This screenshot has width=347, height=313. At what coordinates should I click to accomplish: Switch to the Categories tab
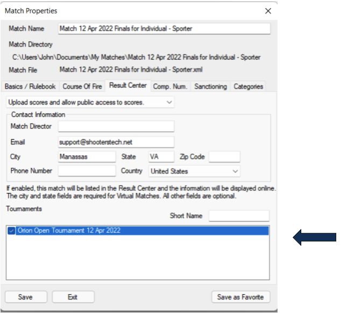[248, 86]
